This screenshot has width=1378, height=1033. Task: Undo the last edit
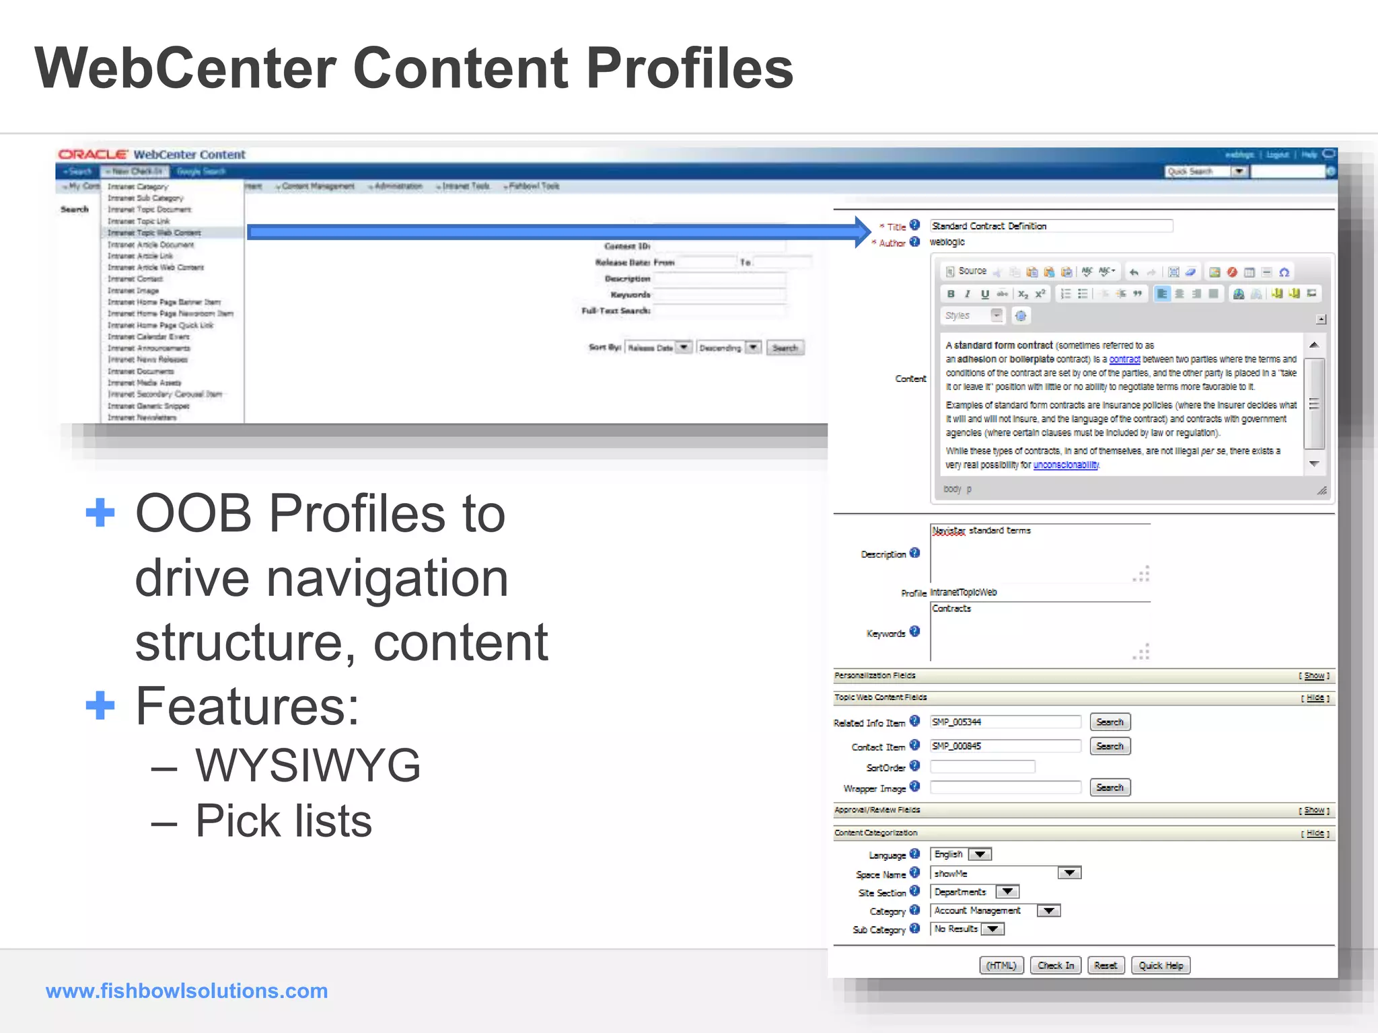(x=1134, y=272)
